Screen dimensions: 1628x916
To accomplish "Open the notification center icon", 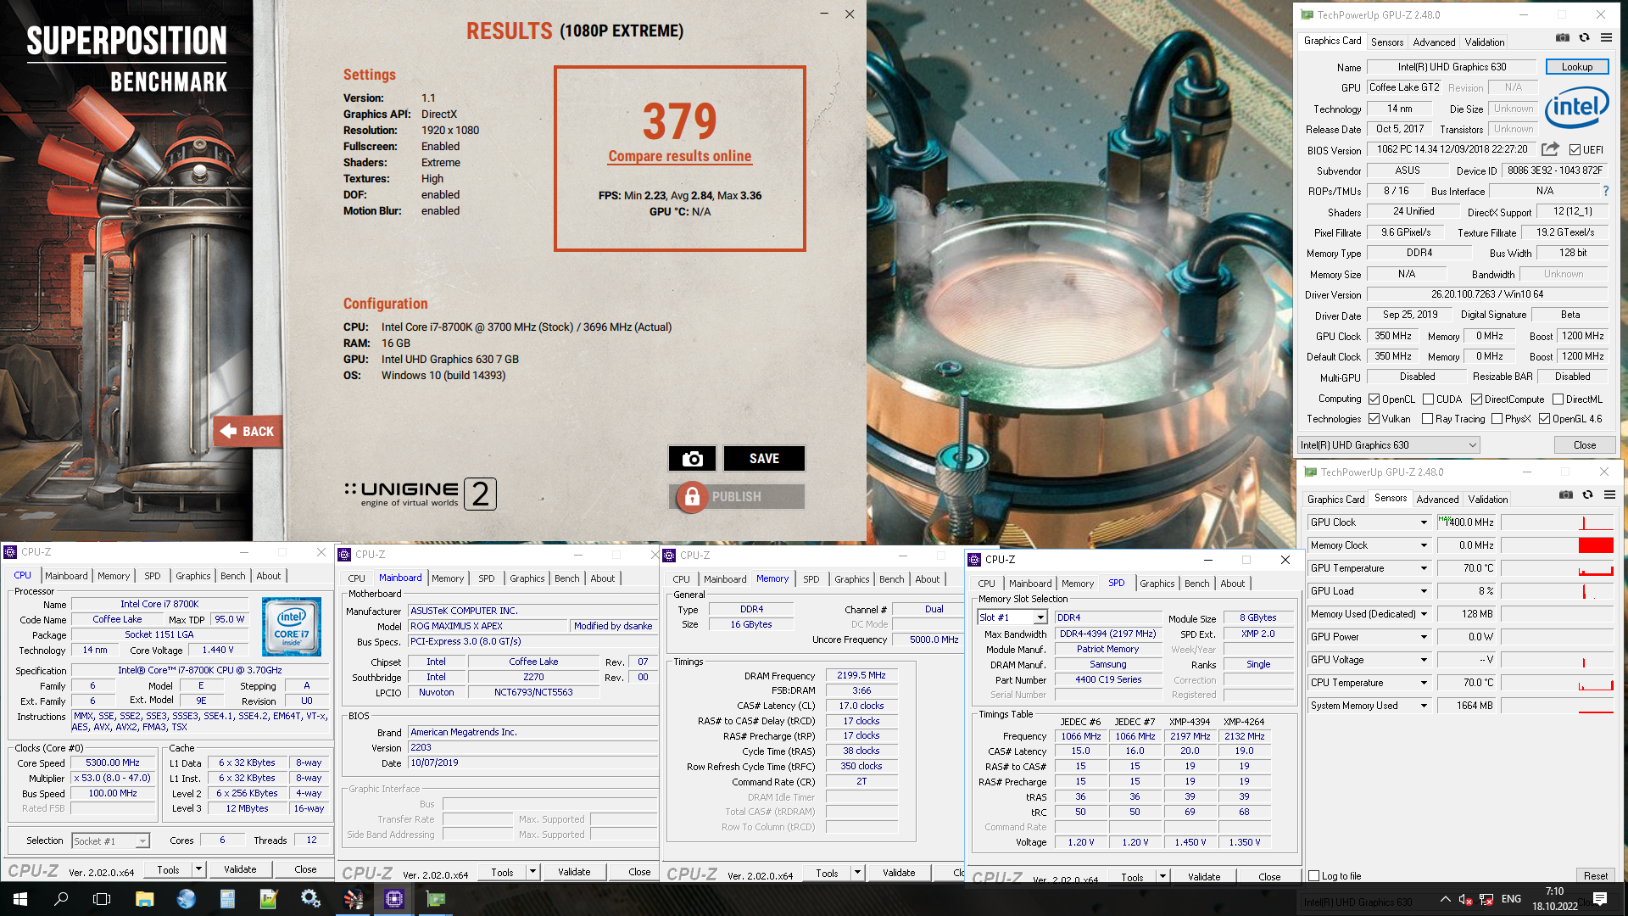I will tap(1600, 899).
